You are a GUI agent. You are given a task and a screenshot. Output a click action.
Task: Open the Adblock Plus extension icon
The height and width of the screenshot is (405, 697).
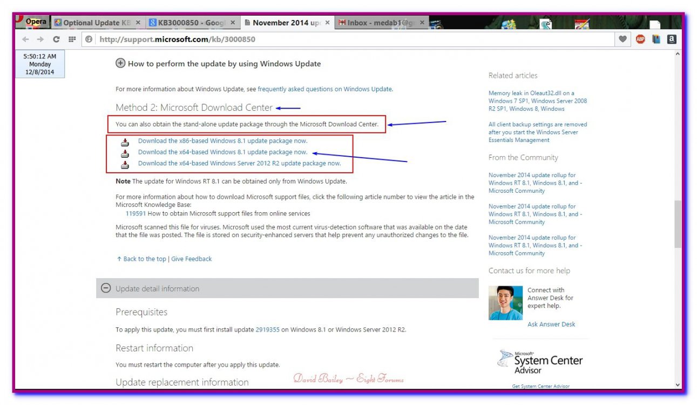coord(640,39)
